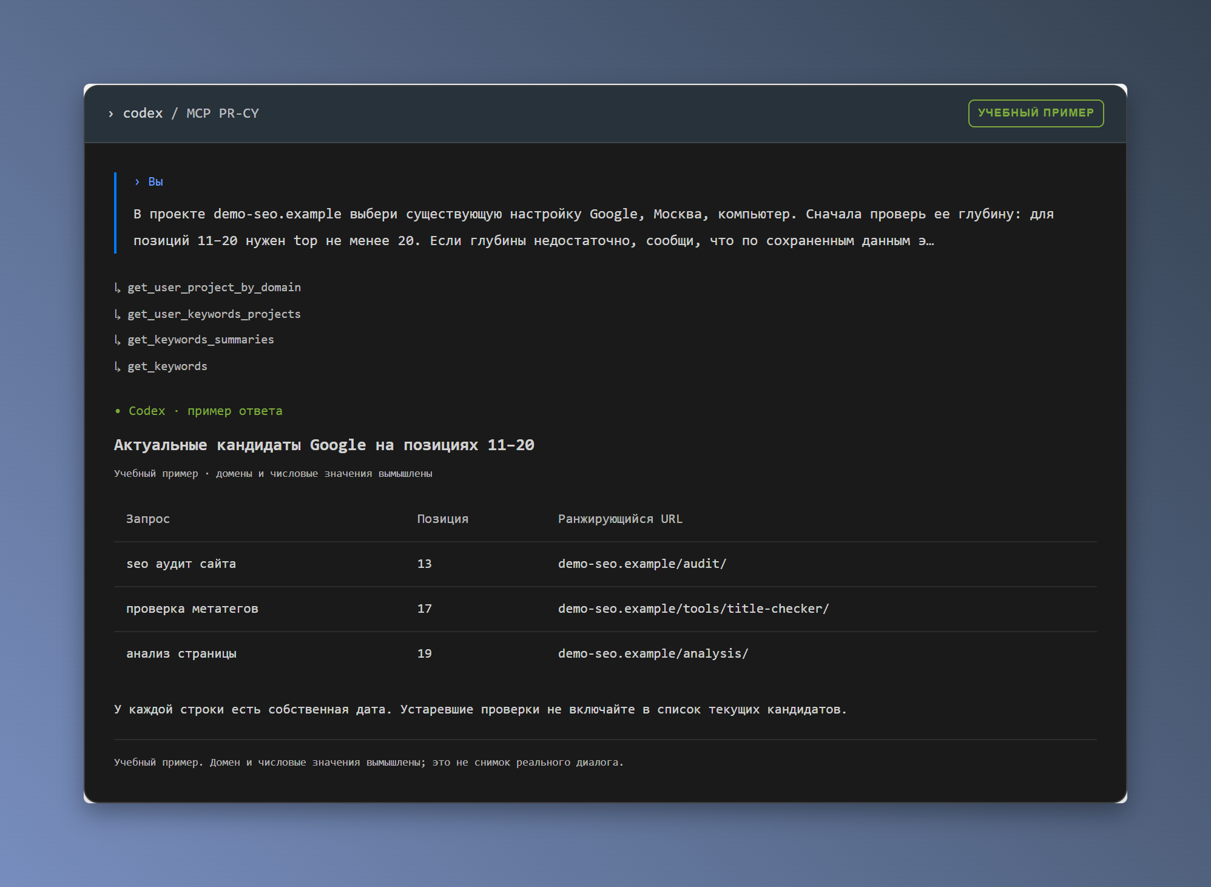This screenshot has width=1211, height=887.
Task: Click the green bullet before Codex
Action: pyautogui.click(x=118, y=411)
